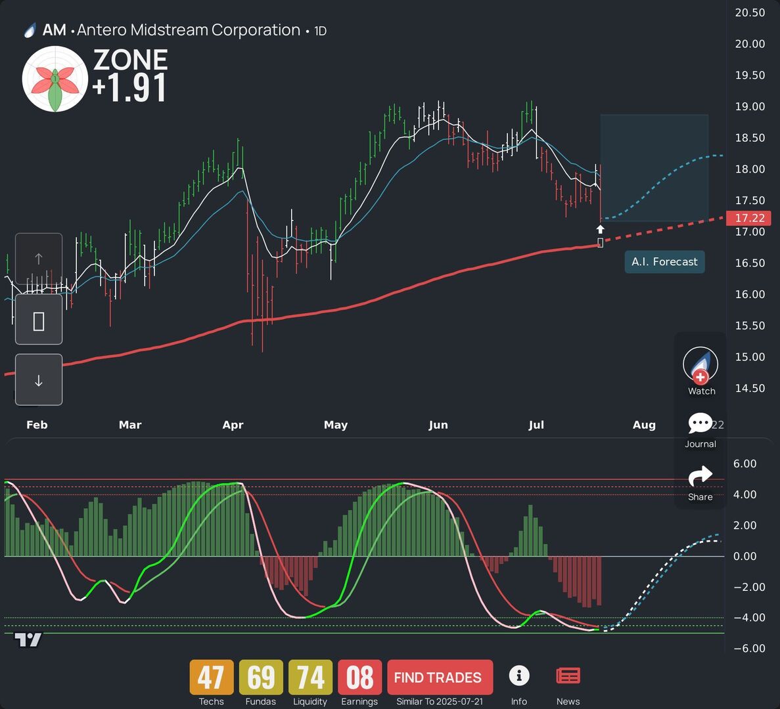Open the Liquidity score 74 tile
Viewport: 780px width, 709px height.
[310, 677]
